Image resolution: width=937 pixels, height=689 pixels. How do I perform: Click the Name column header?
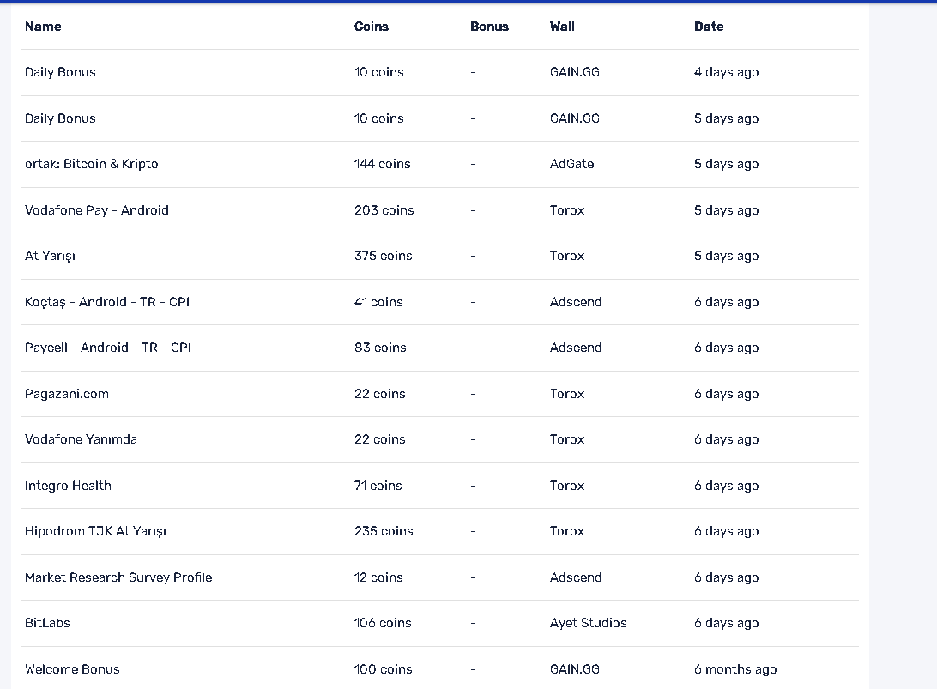[x=43, y=27]
